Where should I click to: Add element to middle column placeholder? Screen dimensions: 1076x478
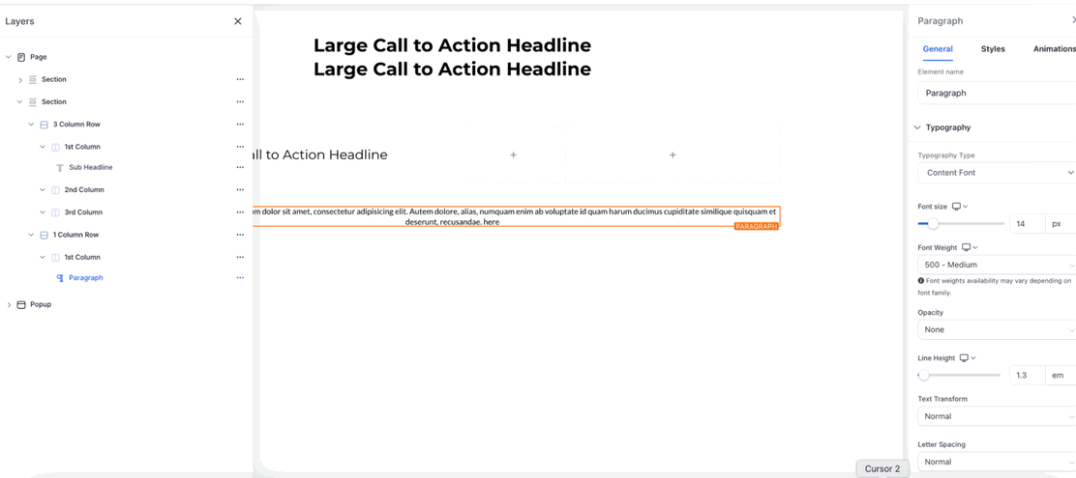[513, 155]
